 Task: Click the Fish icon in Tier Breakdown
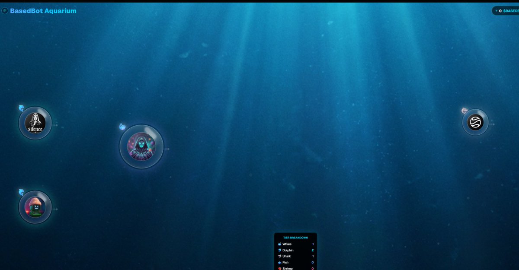280,262
